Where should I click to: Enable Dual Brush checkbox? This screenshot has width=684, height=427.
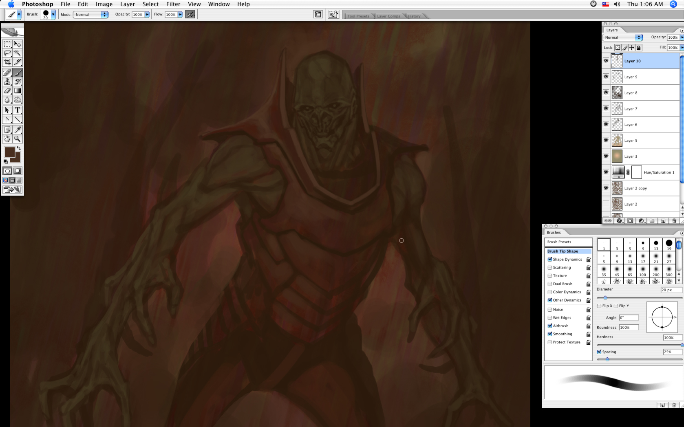click(x=549, y=284)
